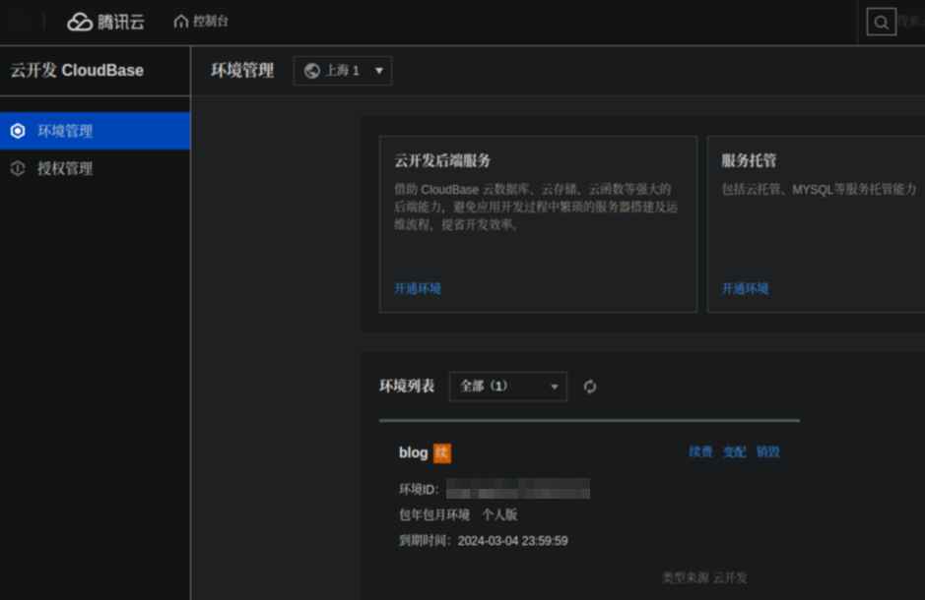This screenshot has height=600, width=925.
Task: Open the blog environment name
Action: pos(413,452)
